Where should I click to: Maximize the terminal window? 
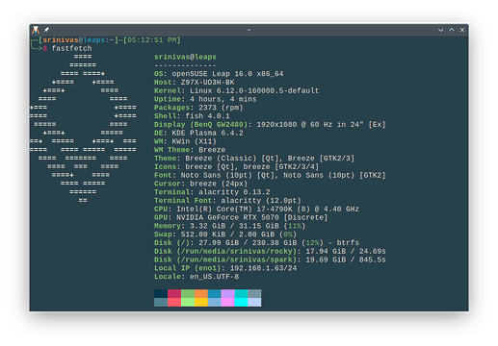click(x=452, y=30)
